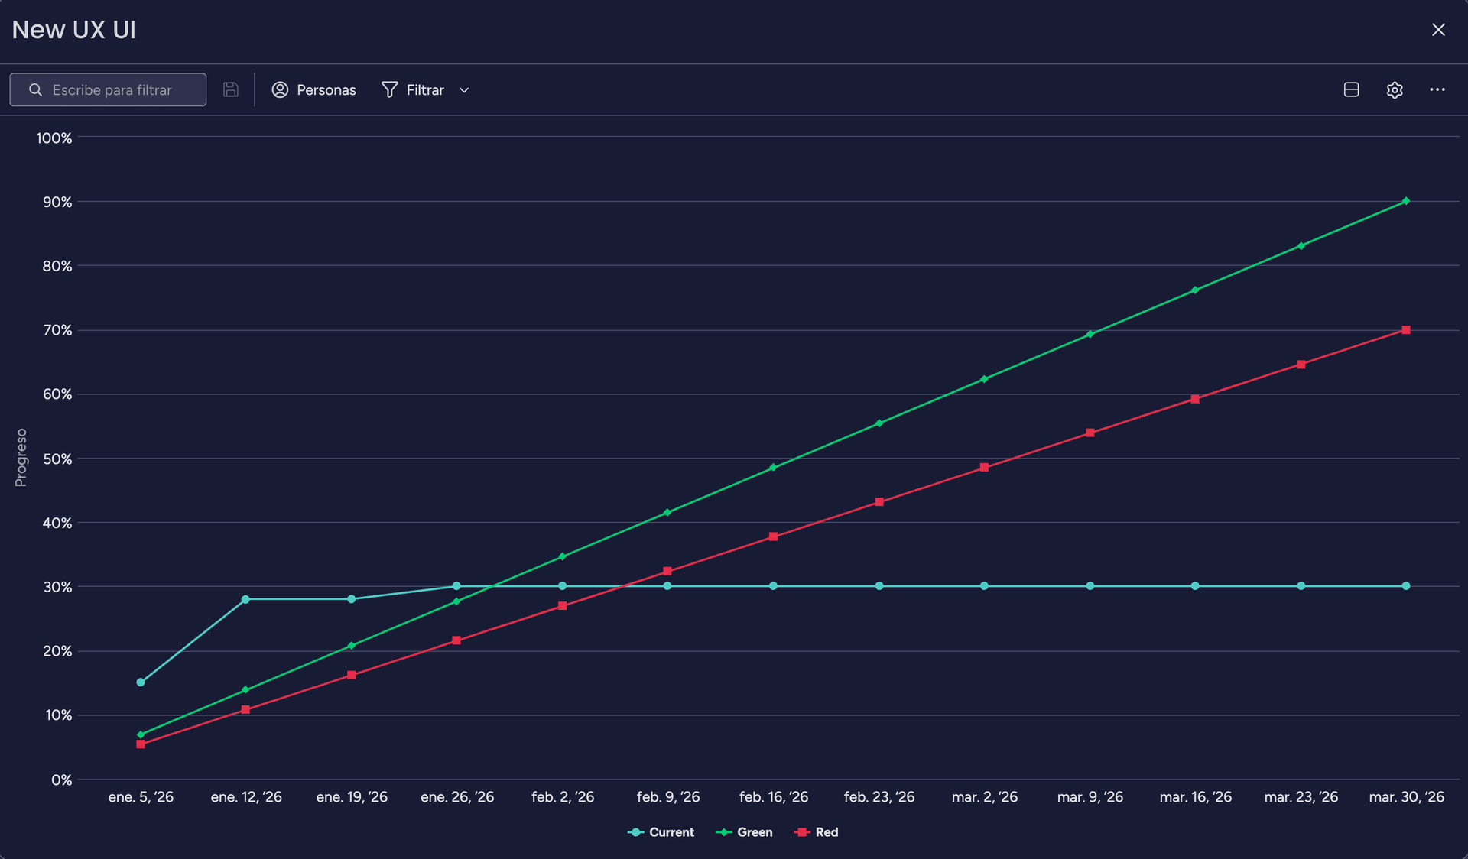Screen dimensions: 1468x859
Task: Open the Personas person filter
Action: [x=313, y=89]
